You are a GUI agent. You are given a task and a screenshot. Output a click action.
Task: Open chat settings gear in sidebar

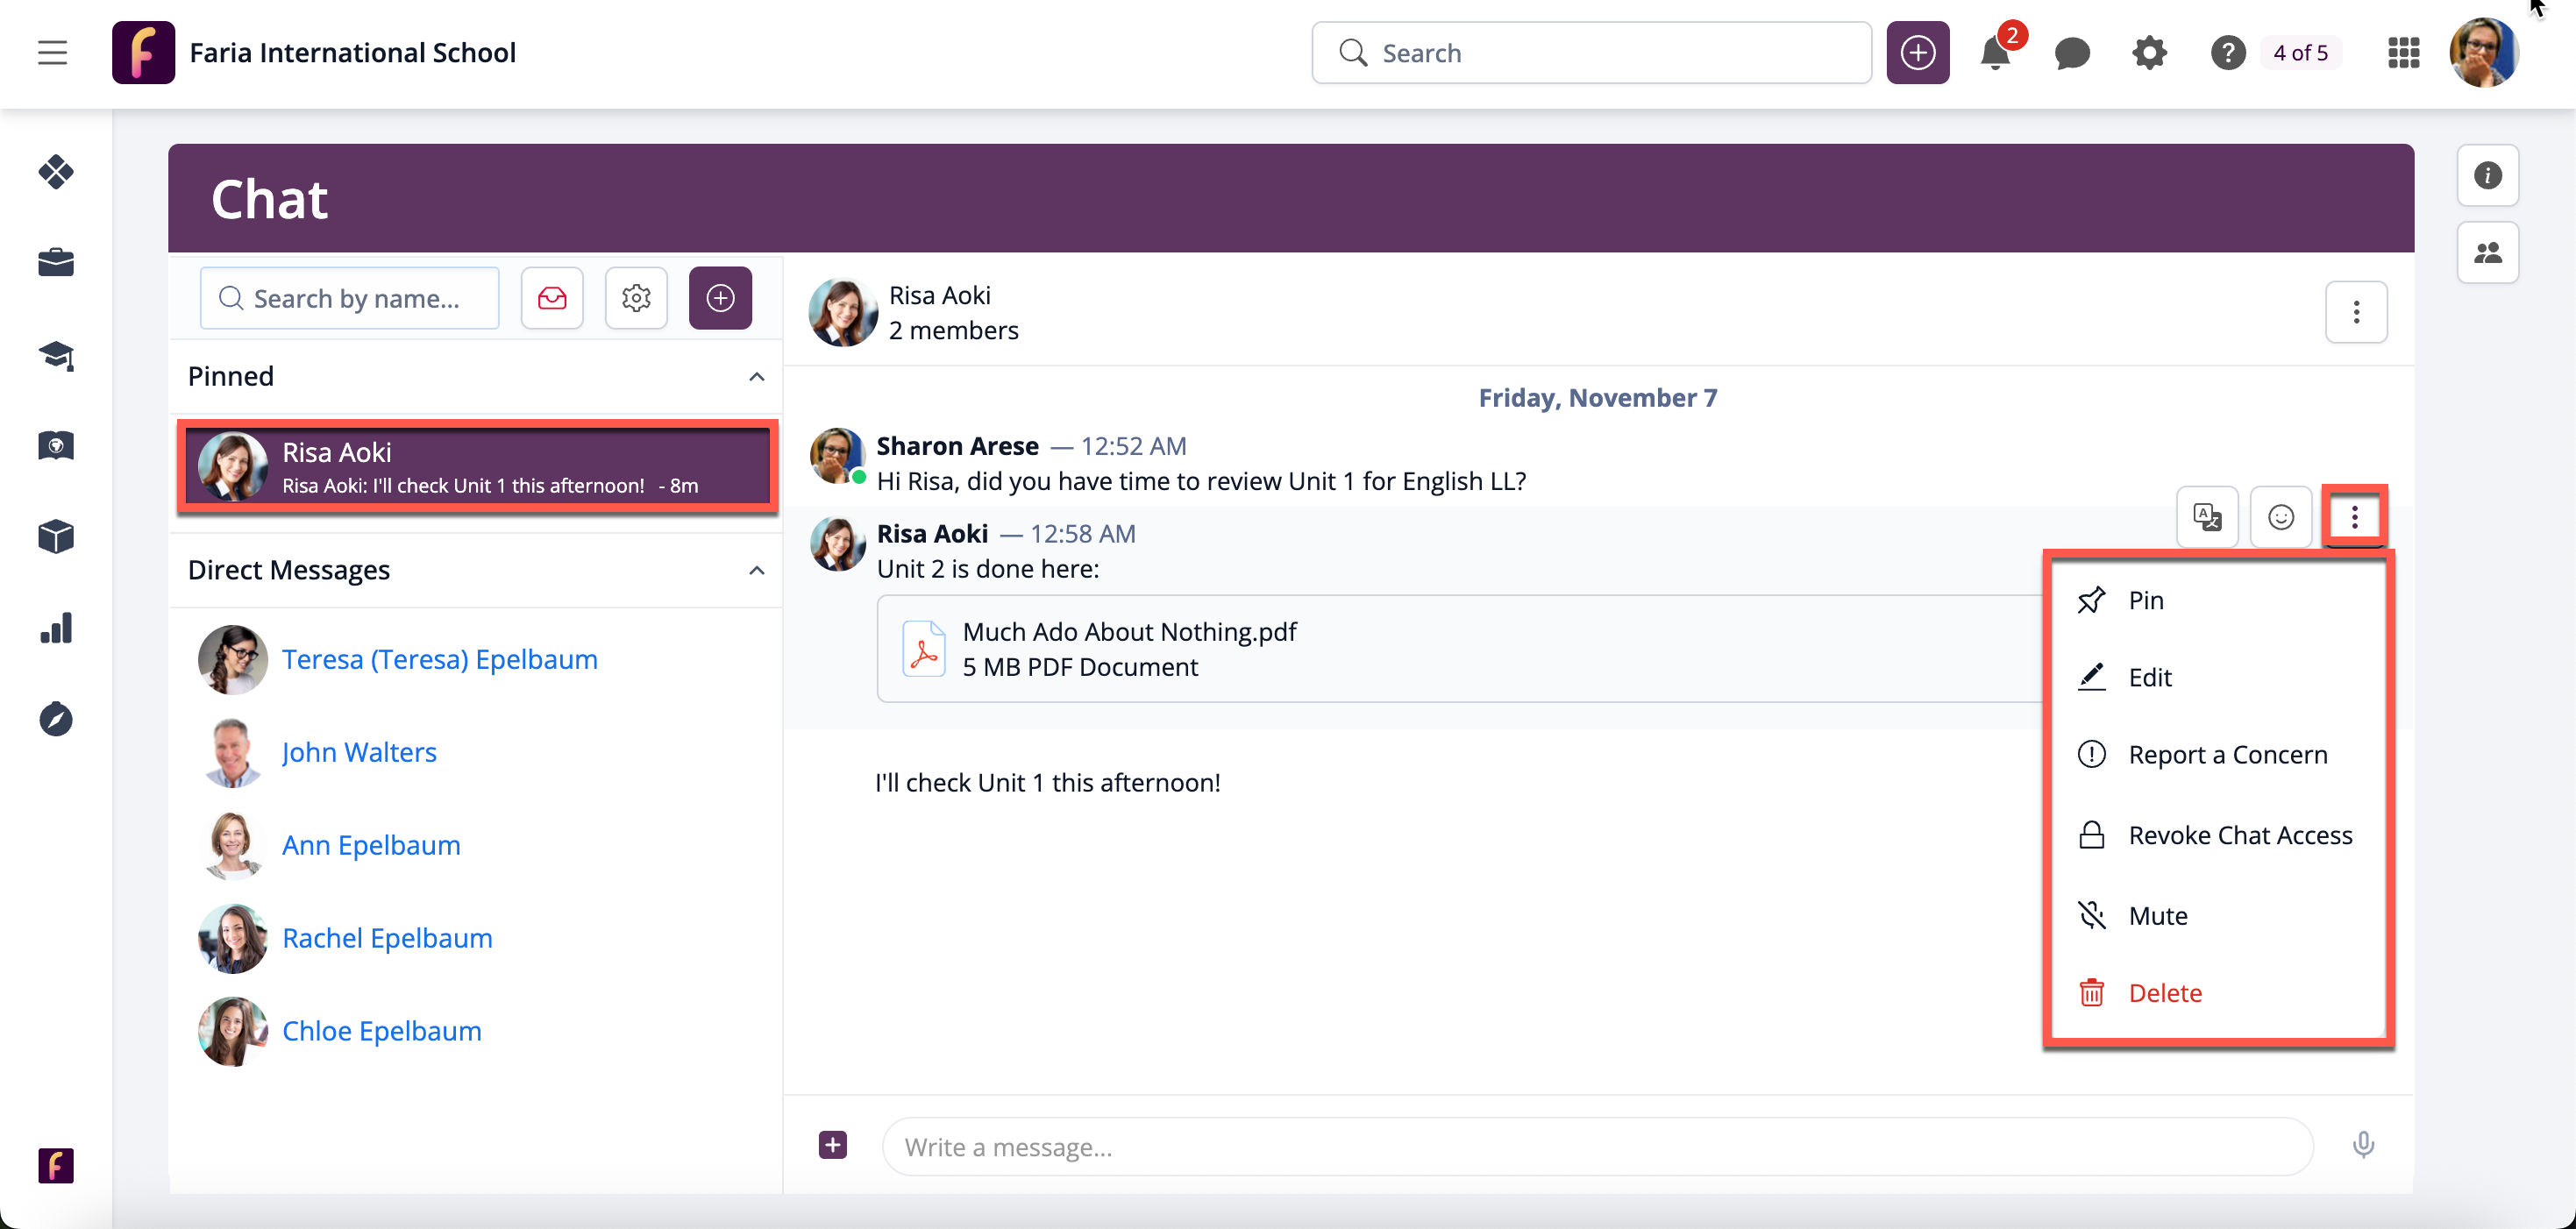[636, 298]
